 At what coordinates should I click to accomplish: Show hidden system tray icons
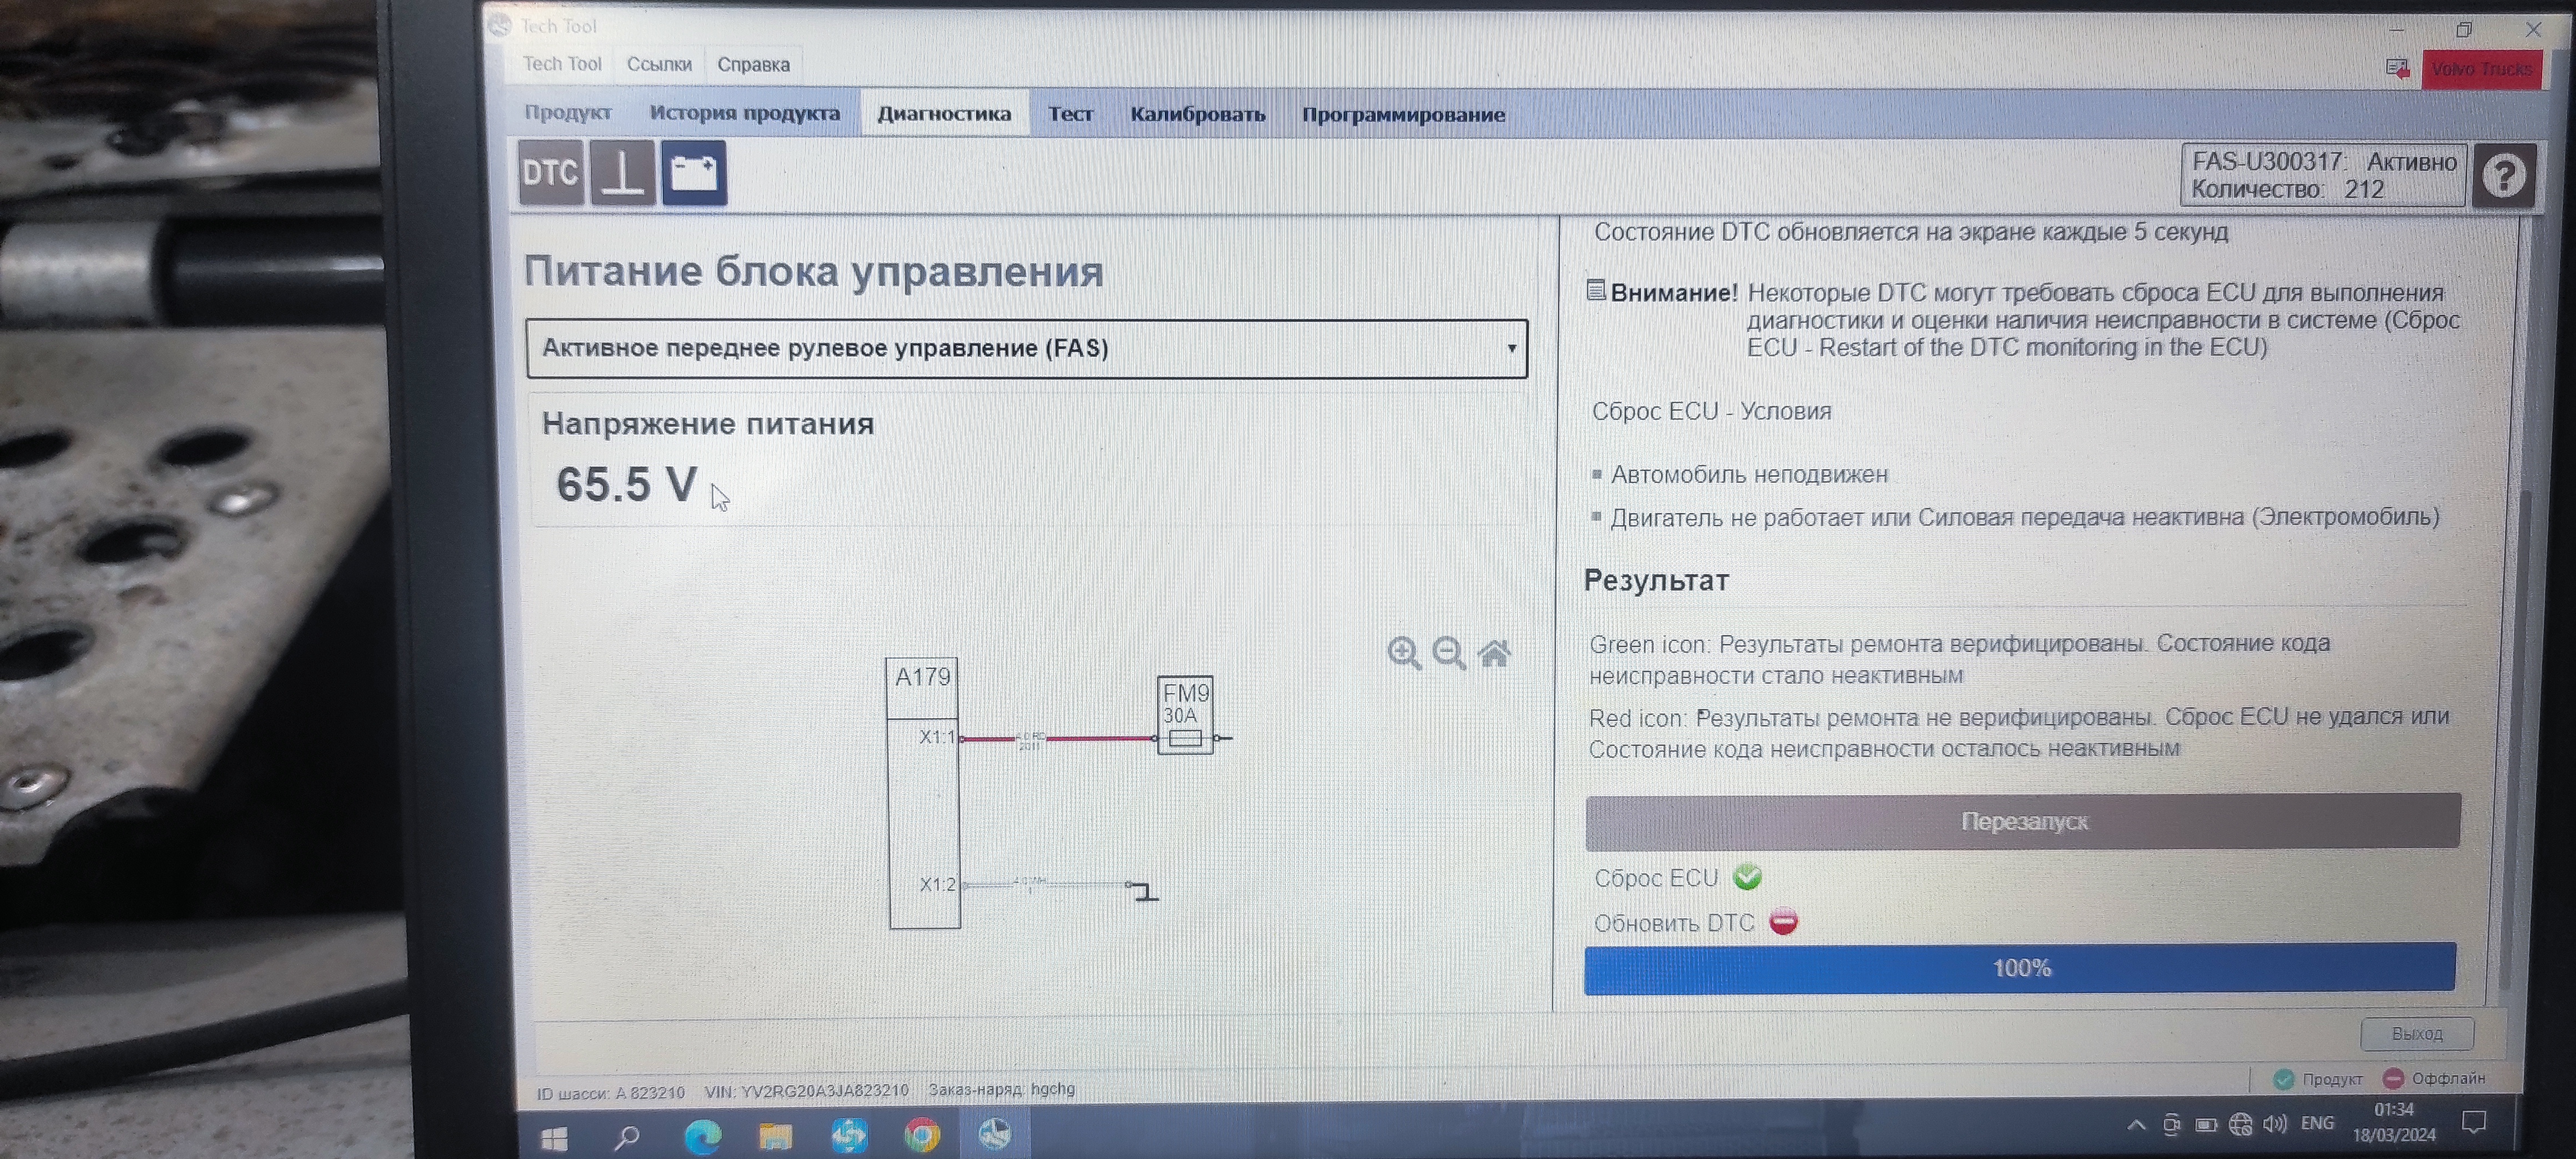click(x=2136, y=1125)
